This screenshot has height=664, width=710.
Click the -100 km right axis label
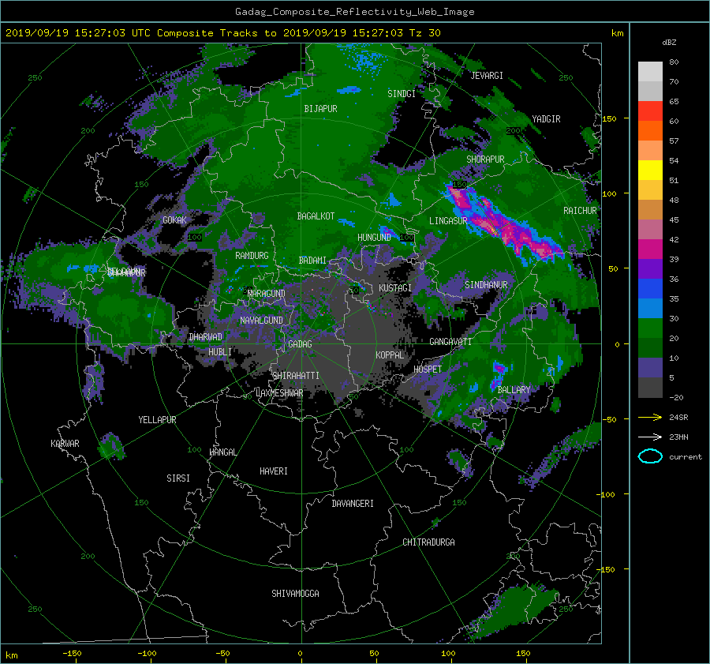[607, 494]
